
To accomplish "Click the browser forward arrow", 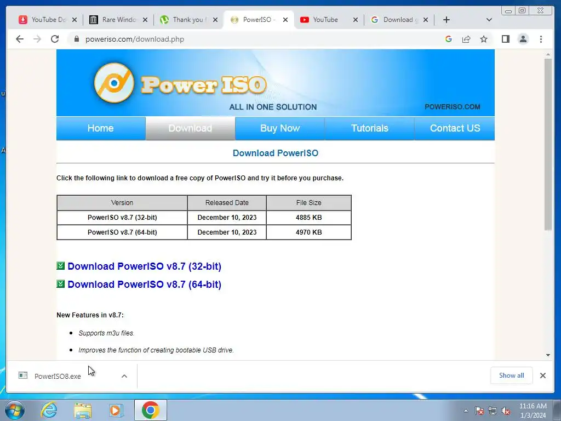I will 37,39.
